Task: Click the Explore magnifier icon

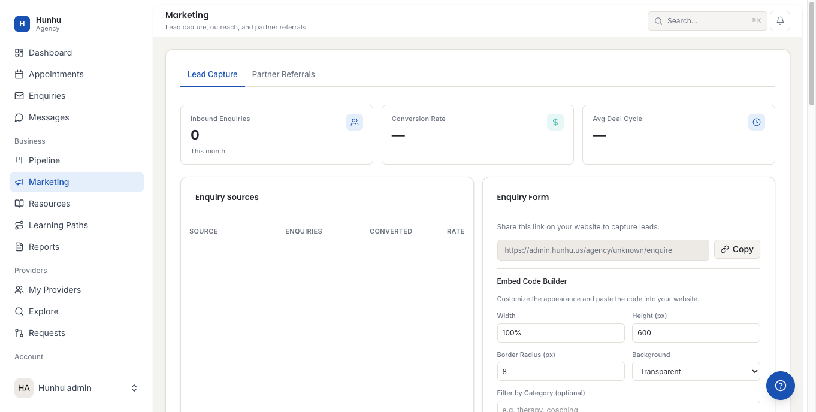Action: point(19,311)
